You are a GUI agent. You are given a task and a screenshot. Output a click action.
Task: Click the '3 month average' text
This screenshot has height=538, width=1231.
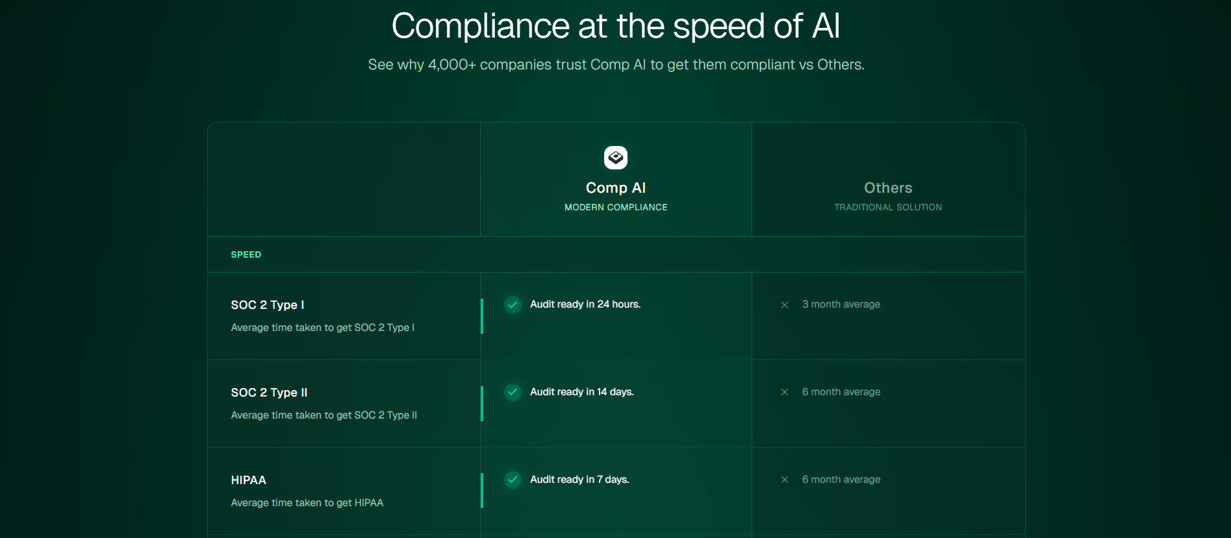[x=841, y=304]
